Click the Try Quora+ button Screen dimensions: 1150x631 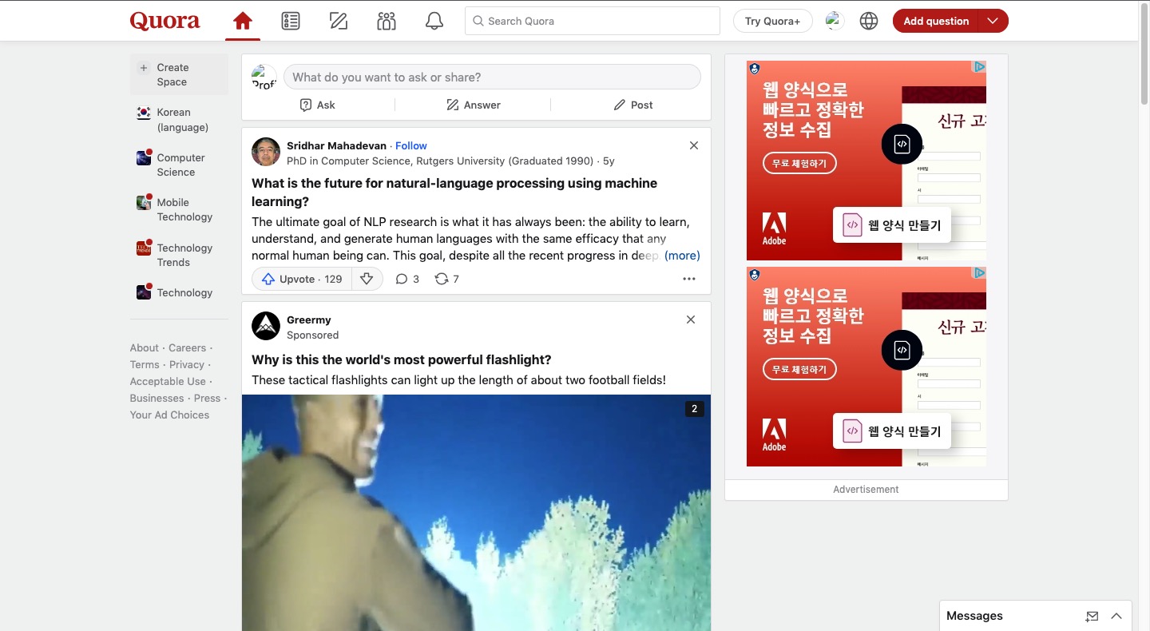point(772,21)
